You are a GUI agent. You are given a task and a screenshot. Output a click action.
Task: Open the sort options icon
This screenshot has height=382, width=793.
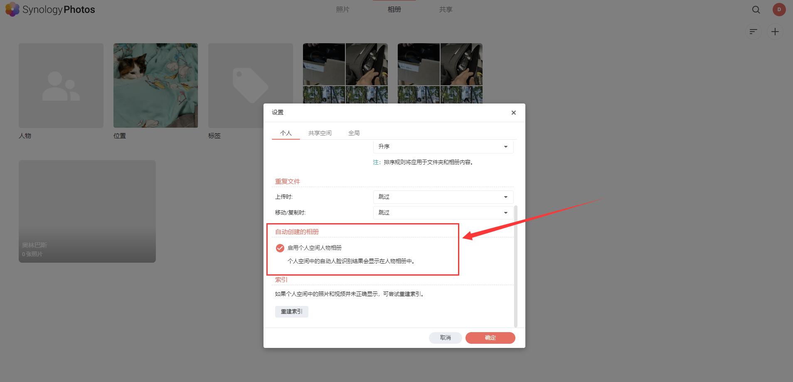click(x=754, y=32)
